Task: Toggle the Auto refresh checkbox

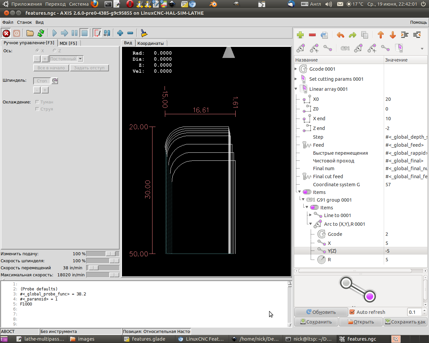Action: 352,312
